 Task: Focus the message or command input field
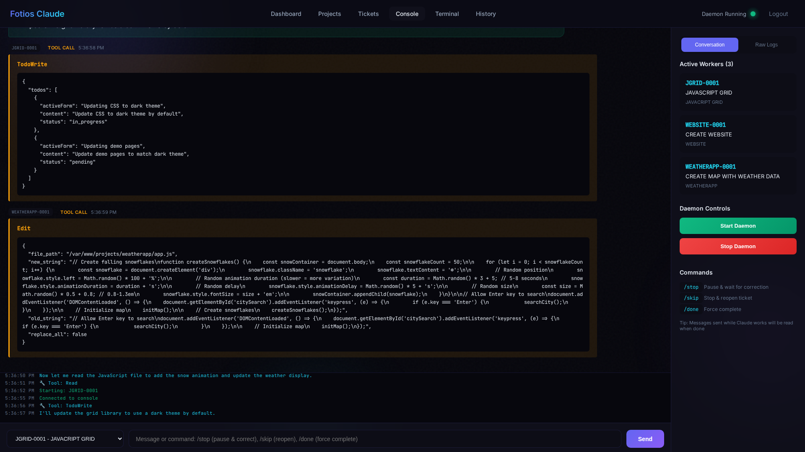[374, 439]
